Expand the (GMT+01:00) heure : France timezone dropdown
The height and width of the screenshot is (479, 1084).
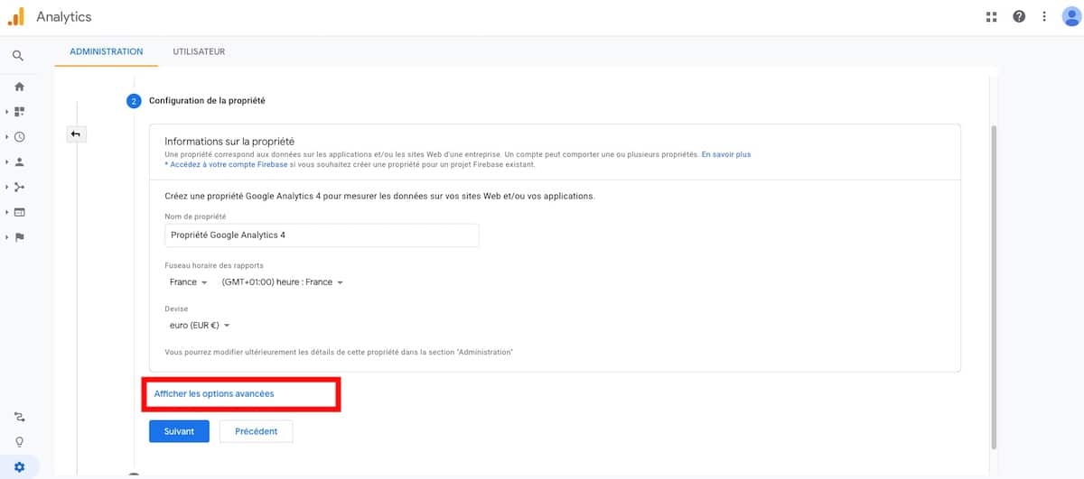coord(283,282)
